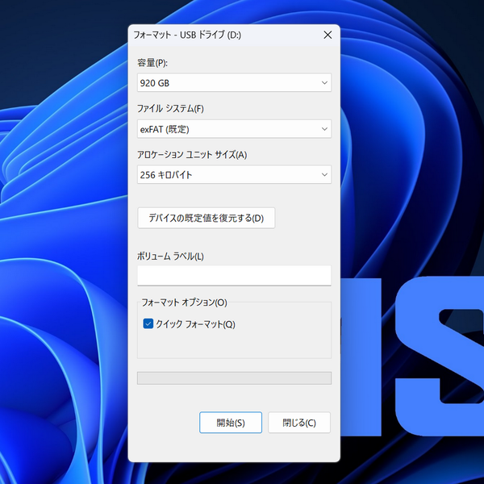Click the chevron arrow beside 256 キロバイト
The image size is (484, 484).
pyautogui.click(x=324, y=175)
